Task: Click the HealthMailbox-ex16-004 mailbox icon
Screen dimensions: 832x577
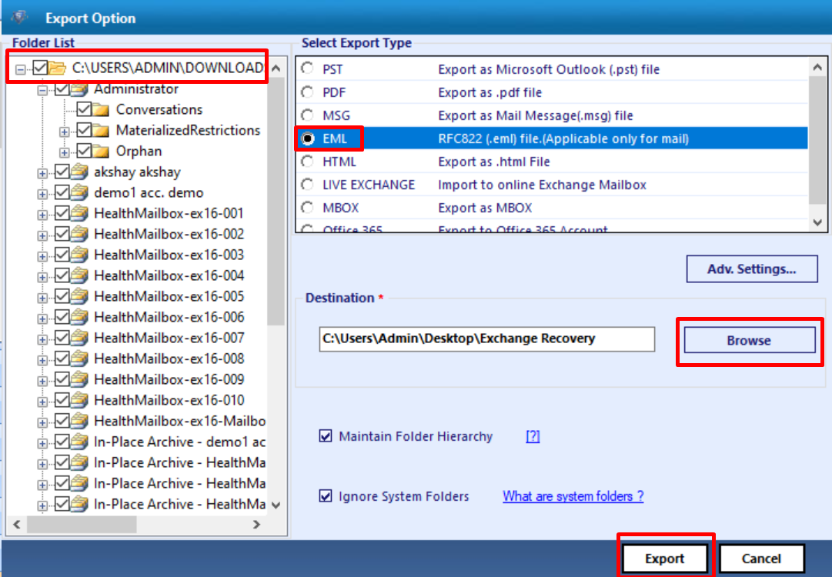Action: [x=79, y=275]
